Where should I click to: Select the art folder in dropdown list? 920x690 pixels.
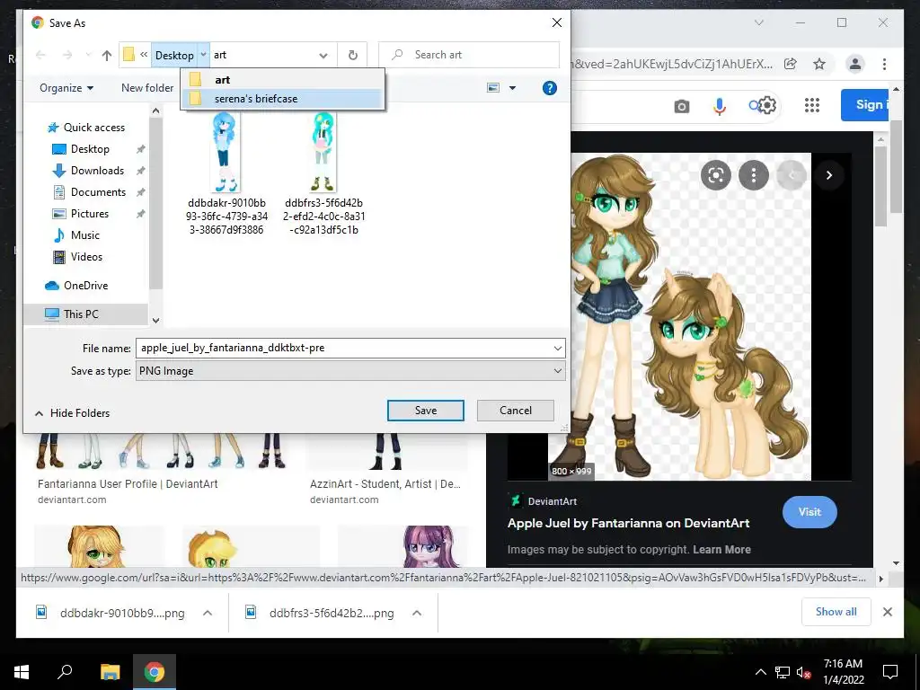pyautogui.click(x=283, y=79)
